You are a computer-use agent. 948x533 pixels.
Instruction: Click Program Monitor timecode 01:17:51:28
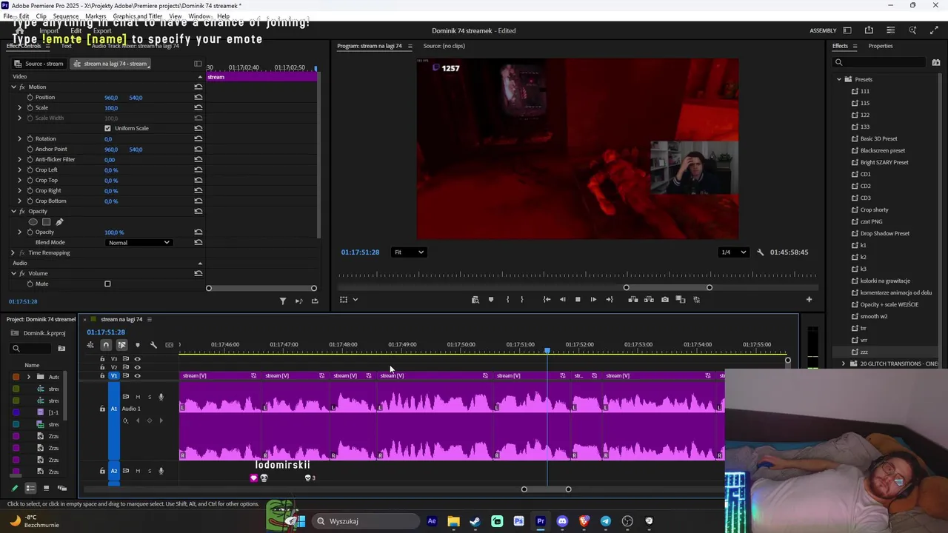pos(360,252)
